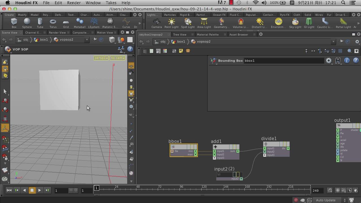Switch to Tree View tab
The image size is (361, 203).
180,34
